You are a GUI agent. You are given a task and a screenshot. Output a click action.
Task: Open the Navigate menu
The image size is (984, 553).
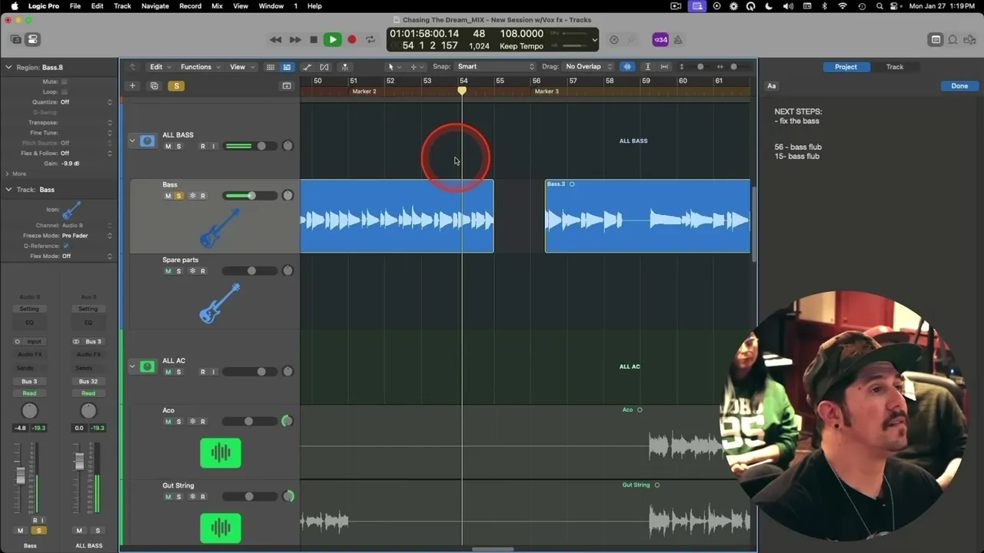pos(155,6)
